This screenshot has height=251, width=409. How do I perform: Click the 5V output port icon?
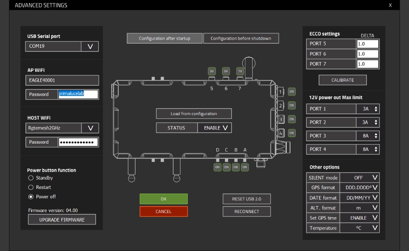tap(225, 71)
